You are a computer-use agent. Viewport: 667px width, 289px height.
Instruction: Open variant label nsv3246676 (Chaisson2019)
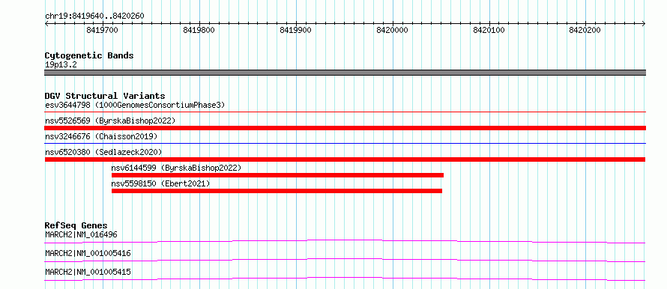pos(101,136)
